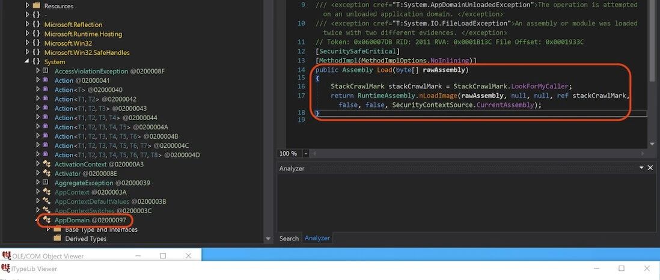The width and height of the screenshot is (660, 280).
Task: Jump to the RuntimeAssembly type
Action: [387, 96]
